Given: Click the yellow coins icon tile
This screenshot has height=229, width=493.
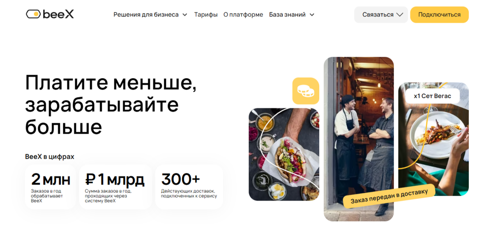Looking at the screenshot, I should 306,91.
